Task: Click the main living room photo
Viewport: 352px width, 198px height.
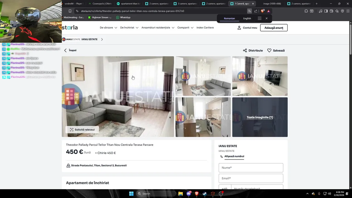Action: click(118, 97)
